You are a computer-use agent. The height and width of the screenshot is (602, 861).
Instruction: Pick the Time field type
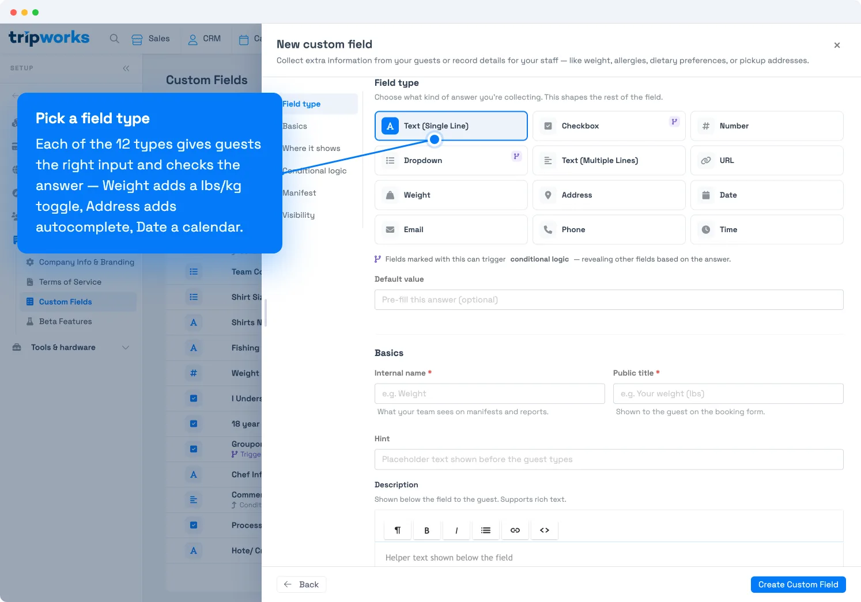[766, 230]
